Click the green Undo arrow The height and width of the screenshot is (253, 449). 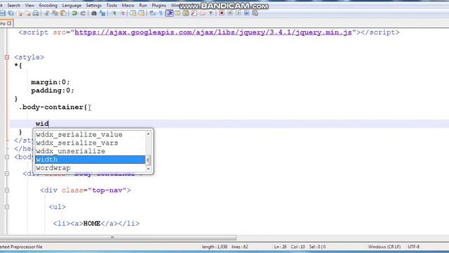74,13
